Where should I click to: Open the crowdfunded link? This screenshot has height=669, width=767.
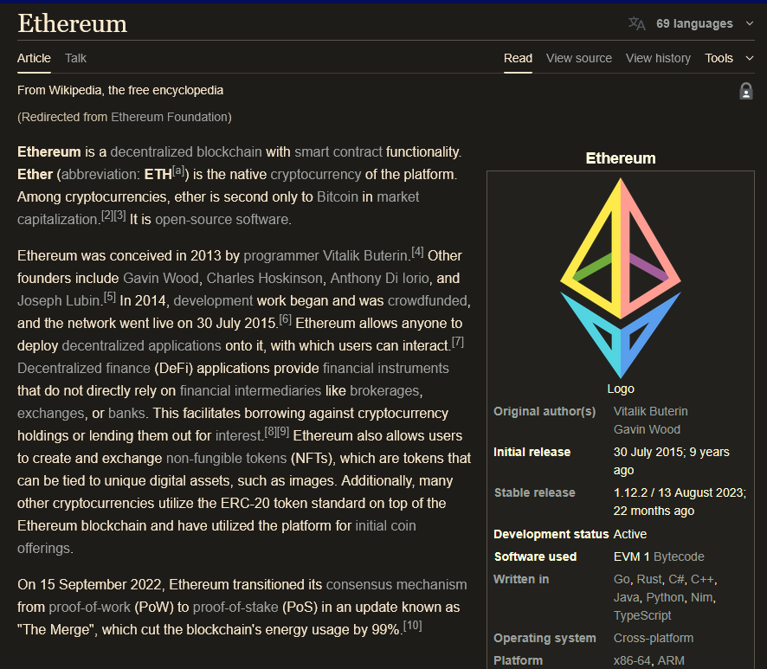pos(427,301)
